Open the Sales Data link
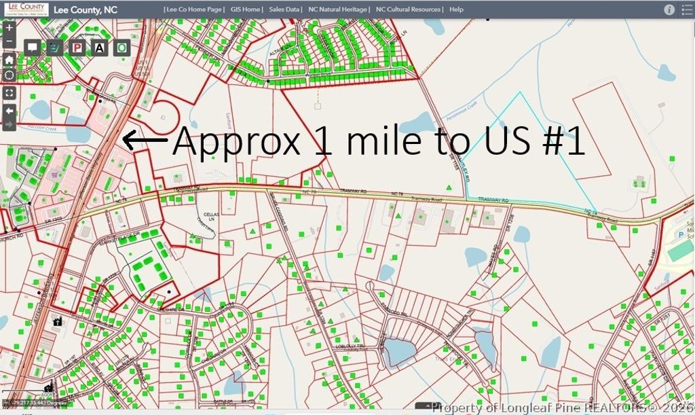This screenshot has width=695, height=415. click(x=285, y=10)
